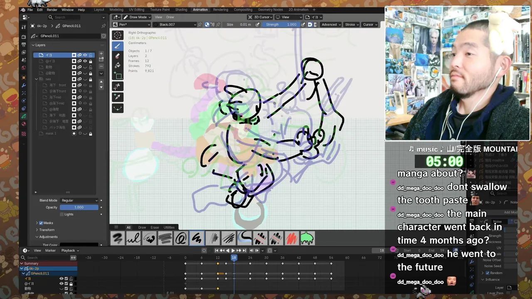
Task: Toggle pin icon in properties header
Action: click(103, 26)
